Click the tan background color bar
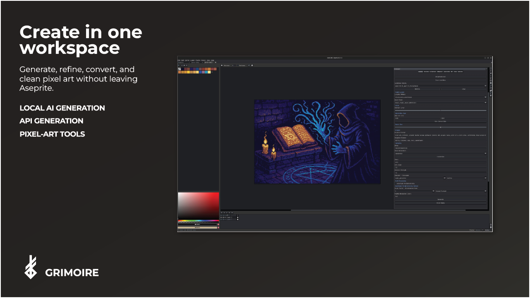The width and height of the screenshot is (530, 298). point(198,228)
